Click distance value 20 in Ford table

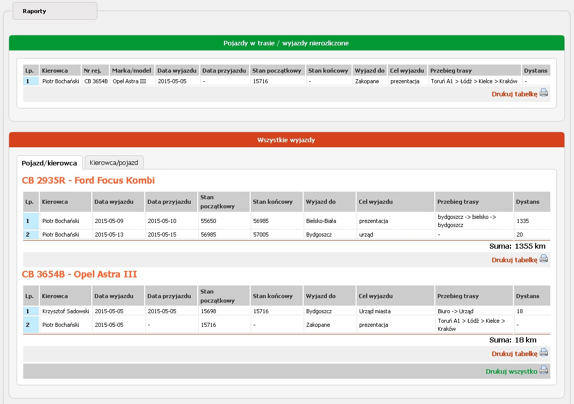520,235
